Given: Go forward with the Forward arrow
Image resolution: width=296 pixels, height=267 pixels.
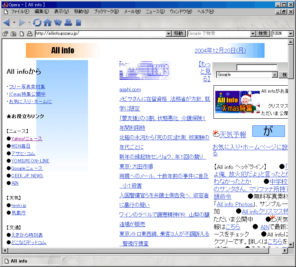Looking at the screenshot, I should 22,22.
